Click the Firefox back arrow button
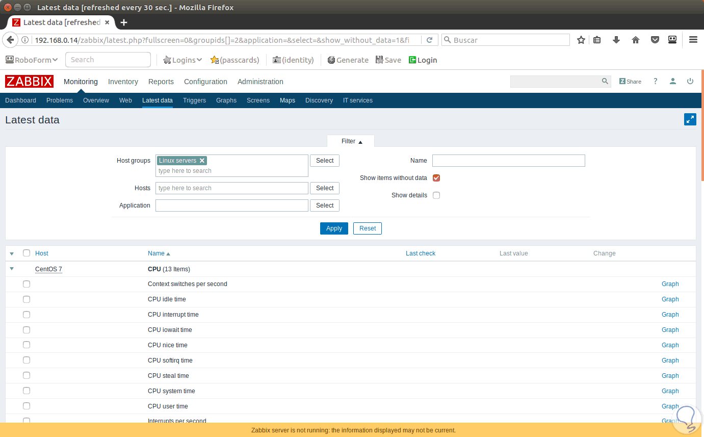Viewport: 704px width, 437px height. 10,40
